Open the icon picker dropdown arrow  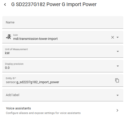(118, 37)
